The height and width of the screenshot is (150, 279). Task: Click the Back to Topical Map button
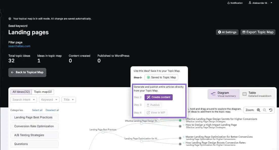pos(27,72)
